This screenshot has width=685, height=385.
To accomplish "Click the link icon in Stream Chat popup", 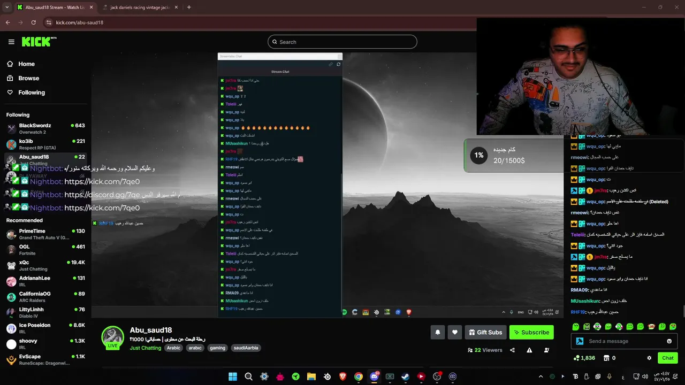I will 331,64.
